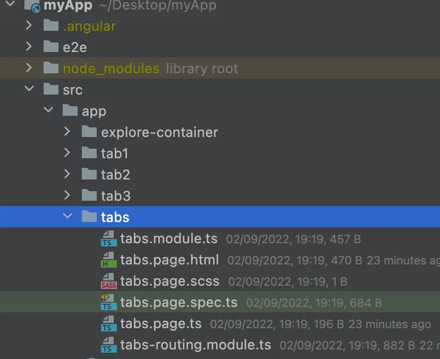Click the TypeScript icon of tabs.module.ts
Viewport: 440px width, 359px height.
tap(108, 238)
